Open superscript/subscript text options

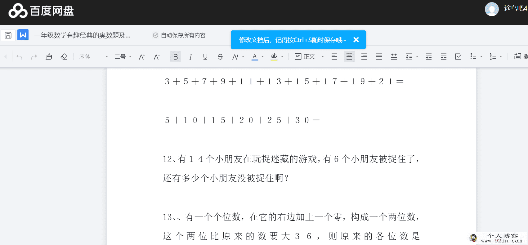(x=235, y=56)
